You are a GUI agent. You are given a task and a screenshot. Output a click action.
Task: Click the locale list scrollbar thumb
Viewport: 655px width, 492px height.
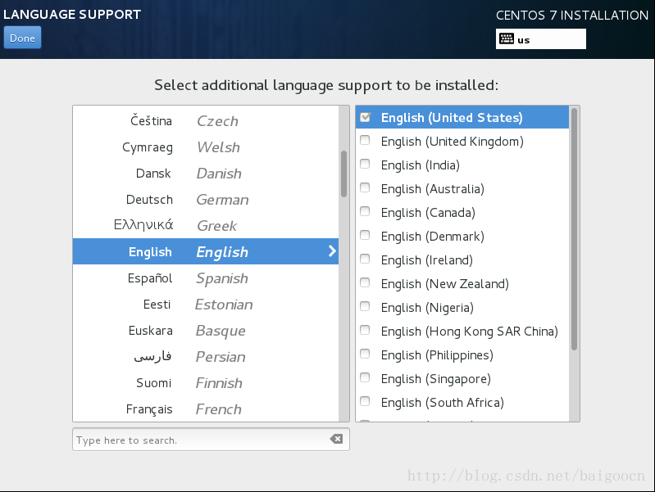pos(574,229)
